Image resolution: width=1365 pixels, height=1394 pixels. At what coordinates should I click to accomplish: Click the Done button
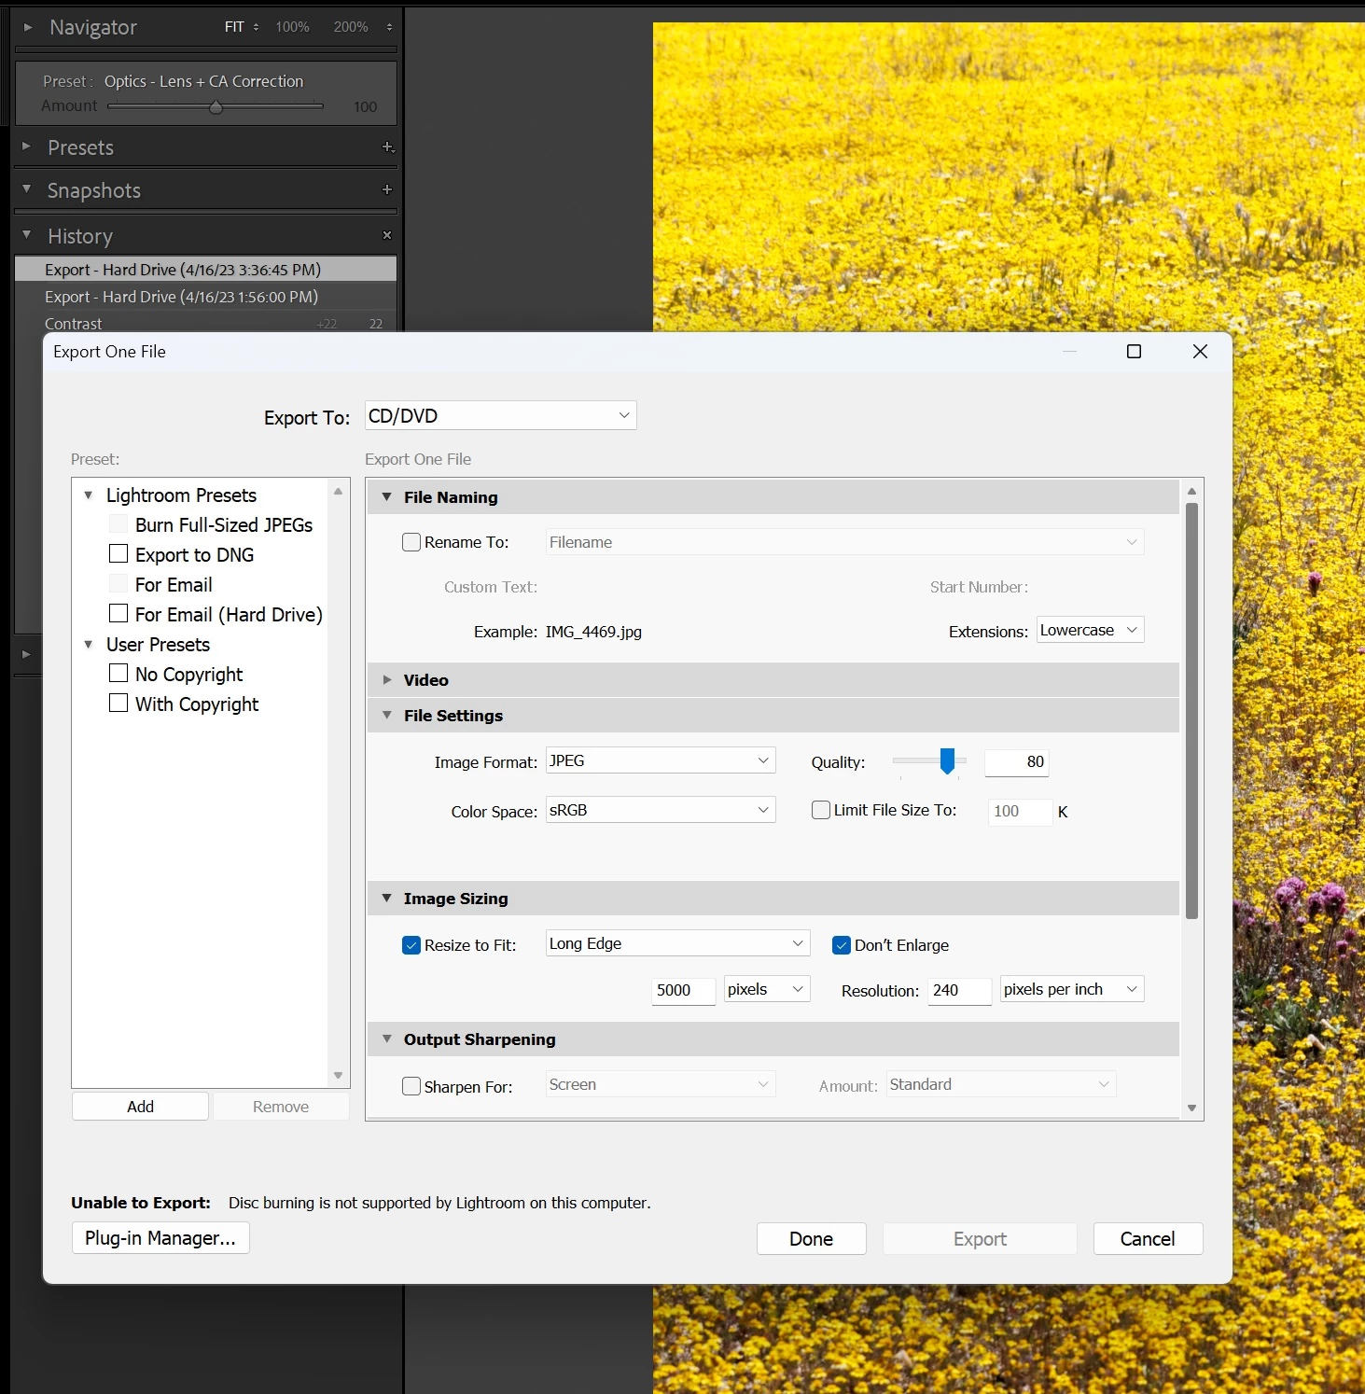[811, 1239]
